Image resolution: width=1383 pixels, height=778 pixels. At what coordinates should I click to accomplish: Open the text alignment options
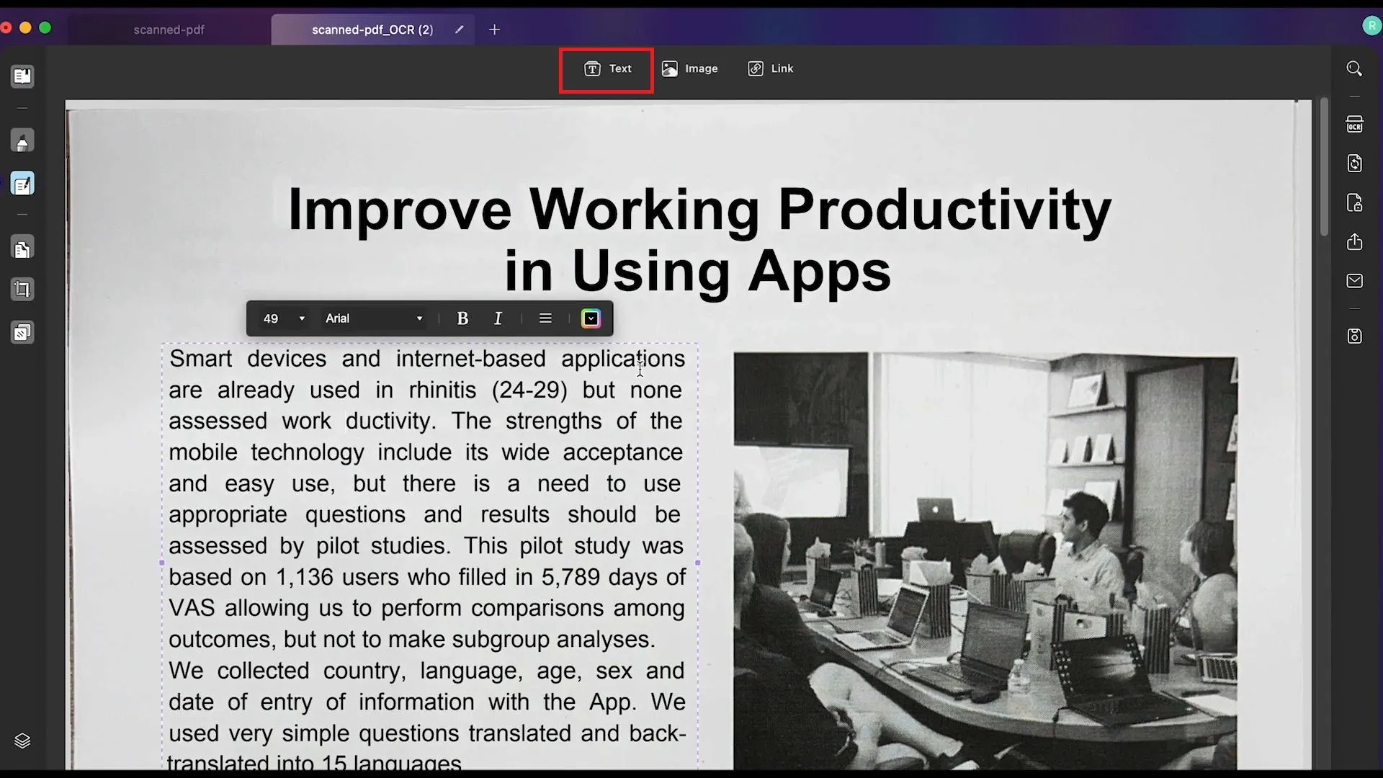[545, 318]
